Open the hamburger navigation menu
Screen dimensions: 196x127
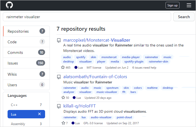click(x=189, y=5)
